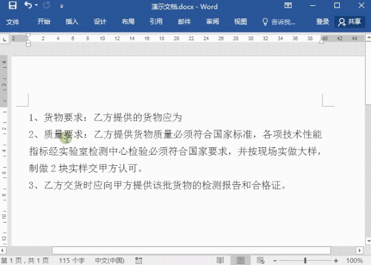
Task: Click the 登录 sign-in link
Action: (322, 22)
